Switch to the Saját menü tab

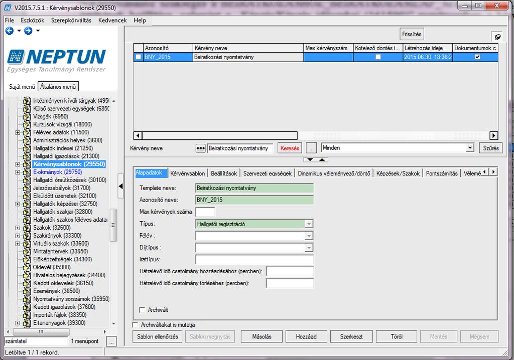click(22, 87)
